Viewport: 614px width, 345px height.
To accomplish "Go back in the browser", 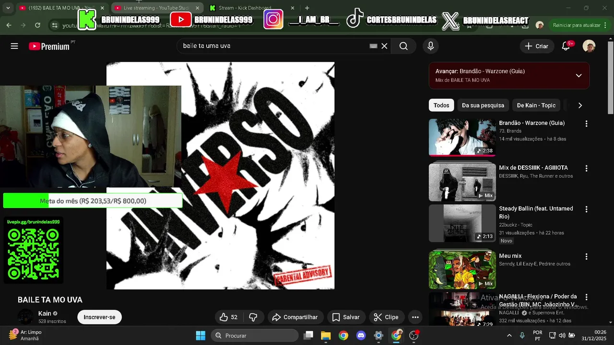I will pos(9,25).
